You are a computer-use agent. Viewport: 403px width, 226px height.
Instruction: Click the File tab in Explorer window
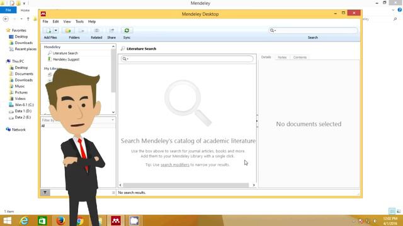pyautogui.click(x=8, y=10)
